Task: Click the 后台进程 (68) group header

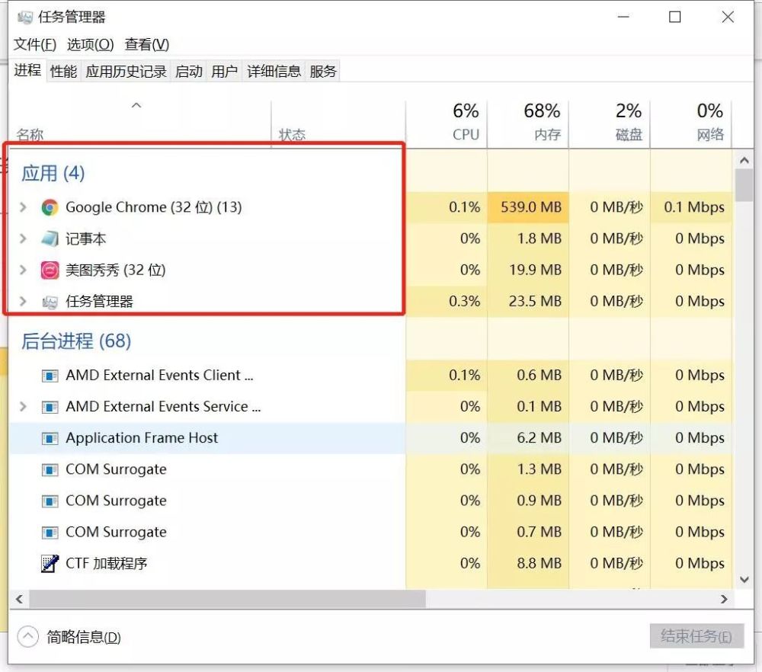Action: [x=76, y=341]
